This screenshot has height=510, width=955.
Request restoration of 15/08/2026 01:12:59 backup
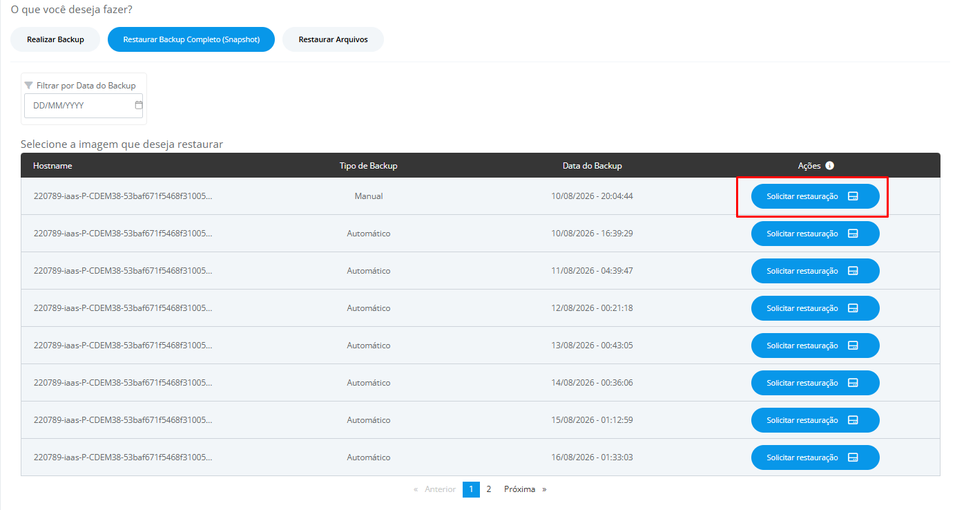[x=816, y=420]
